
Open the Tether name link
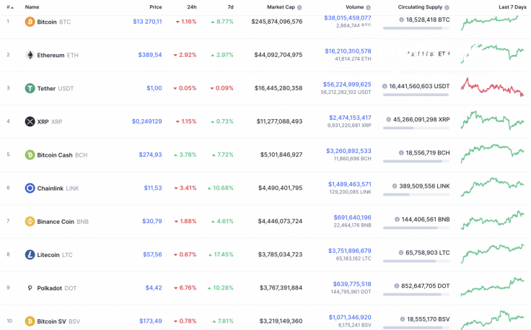click(x=46, y=88)
